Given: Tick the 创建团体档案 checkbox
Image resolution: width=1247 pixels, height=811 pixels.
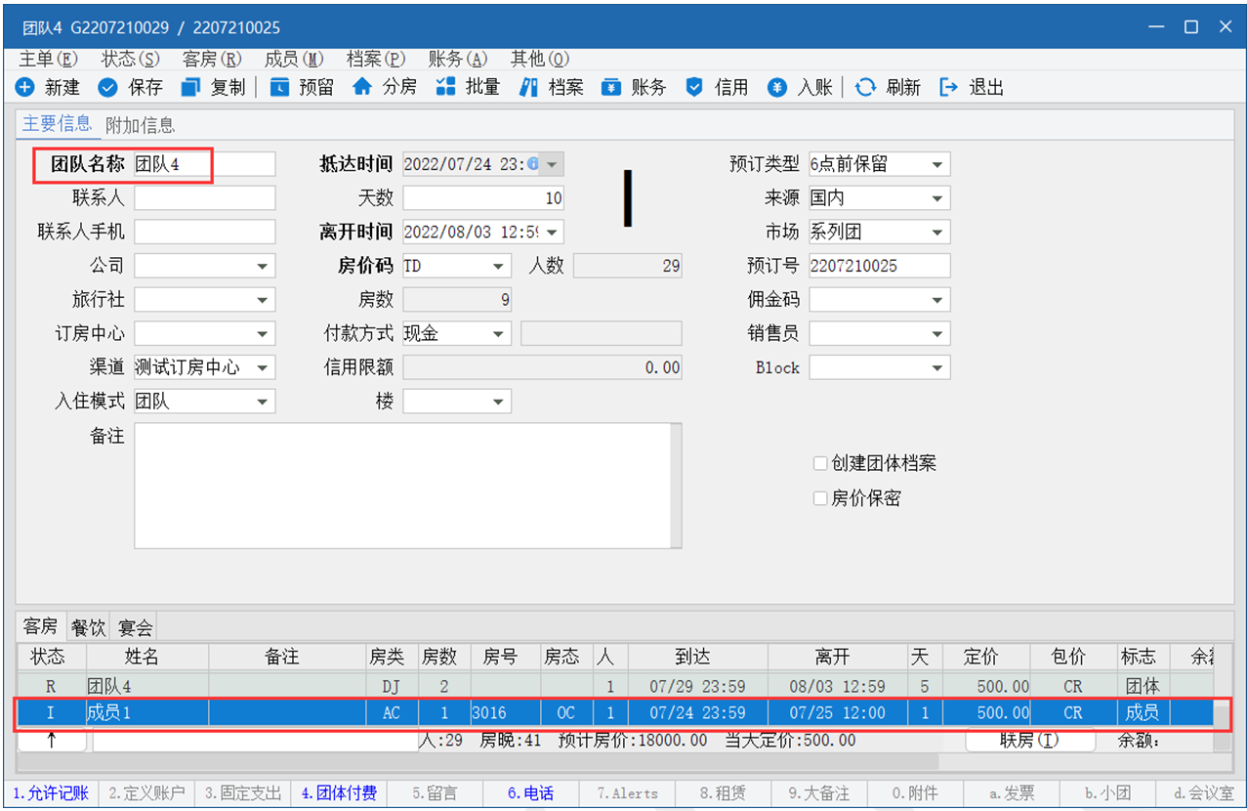Looking at the screenshot, I should 820,463.
